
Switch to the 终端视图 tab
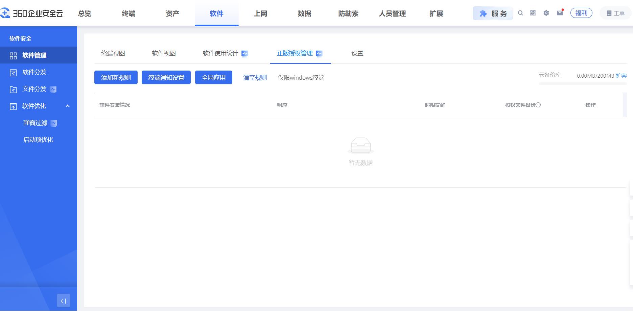(113, 53)
